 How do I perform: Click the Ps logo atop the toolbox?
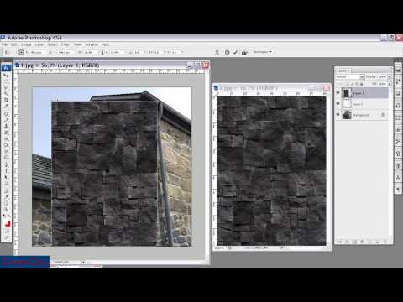click(6, 68)
